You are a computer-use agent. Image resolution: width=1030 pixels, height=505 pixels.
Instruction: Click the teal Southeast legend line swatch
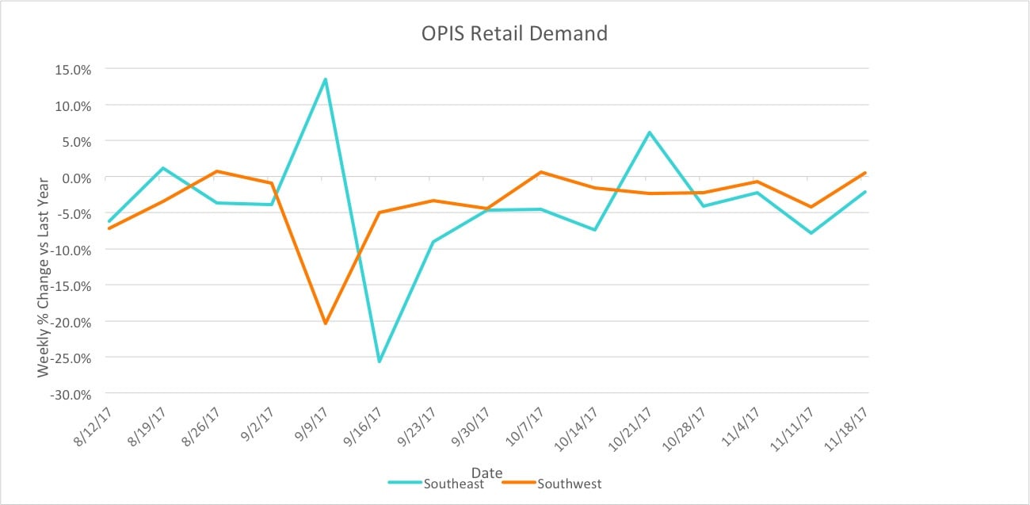click(x=405, y=484)
